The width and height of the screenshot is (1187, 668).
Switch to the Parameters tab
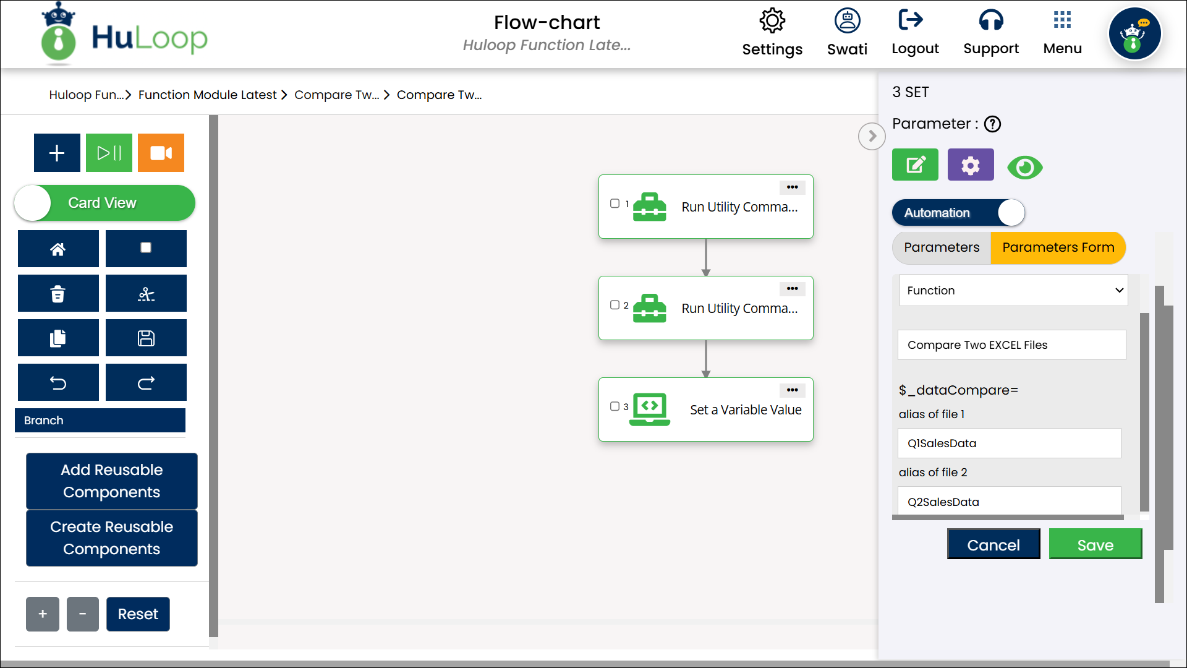(x=942, y=247)
